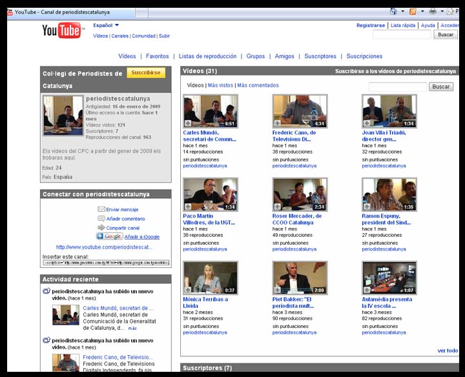Screen dimensions: 465x377
Task: Click the Buscar button in Vídeos panel
Action: pos(441,87)
